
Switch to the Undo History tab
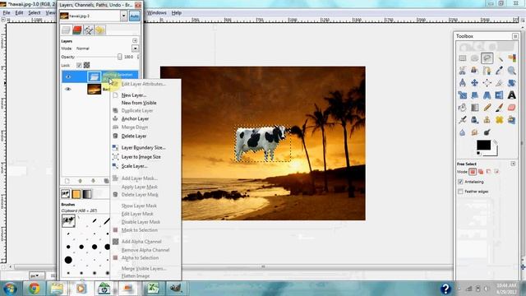click(100, 30)
